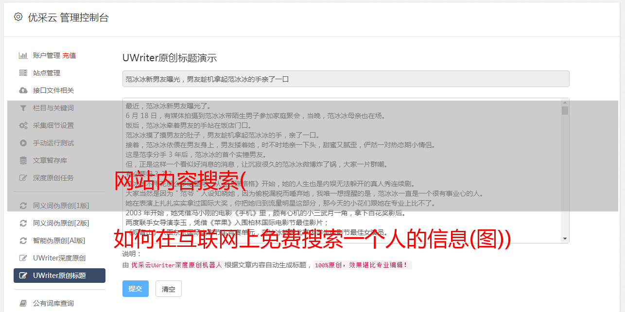Image resolution: width=625 pixels, height=312 pixels.
Task: Switch to UWriter深度原创 page
Action: tap(59, 258)
